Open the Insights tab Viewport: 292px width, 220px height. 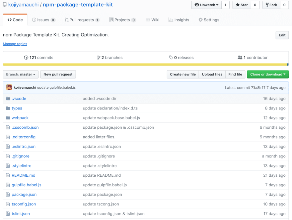click(x=179, y=20)
